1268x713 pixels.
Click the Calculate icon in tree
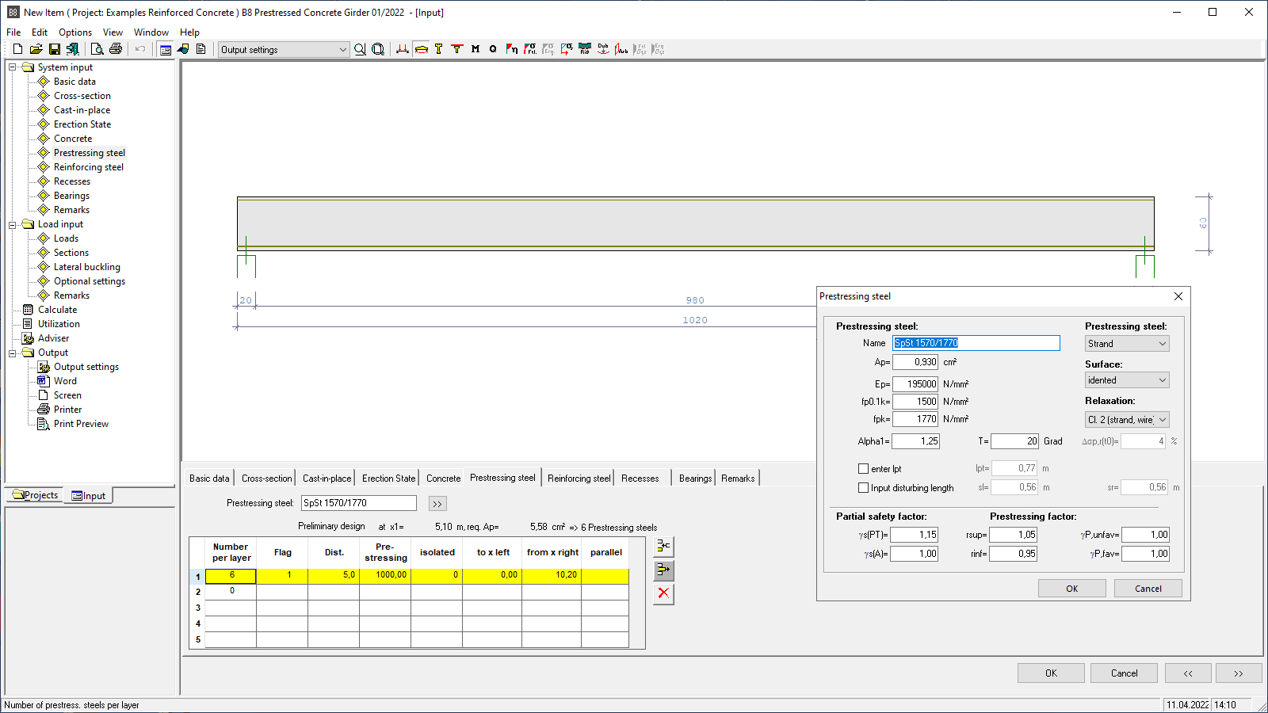[x=28, y=310]
